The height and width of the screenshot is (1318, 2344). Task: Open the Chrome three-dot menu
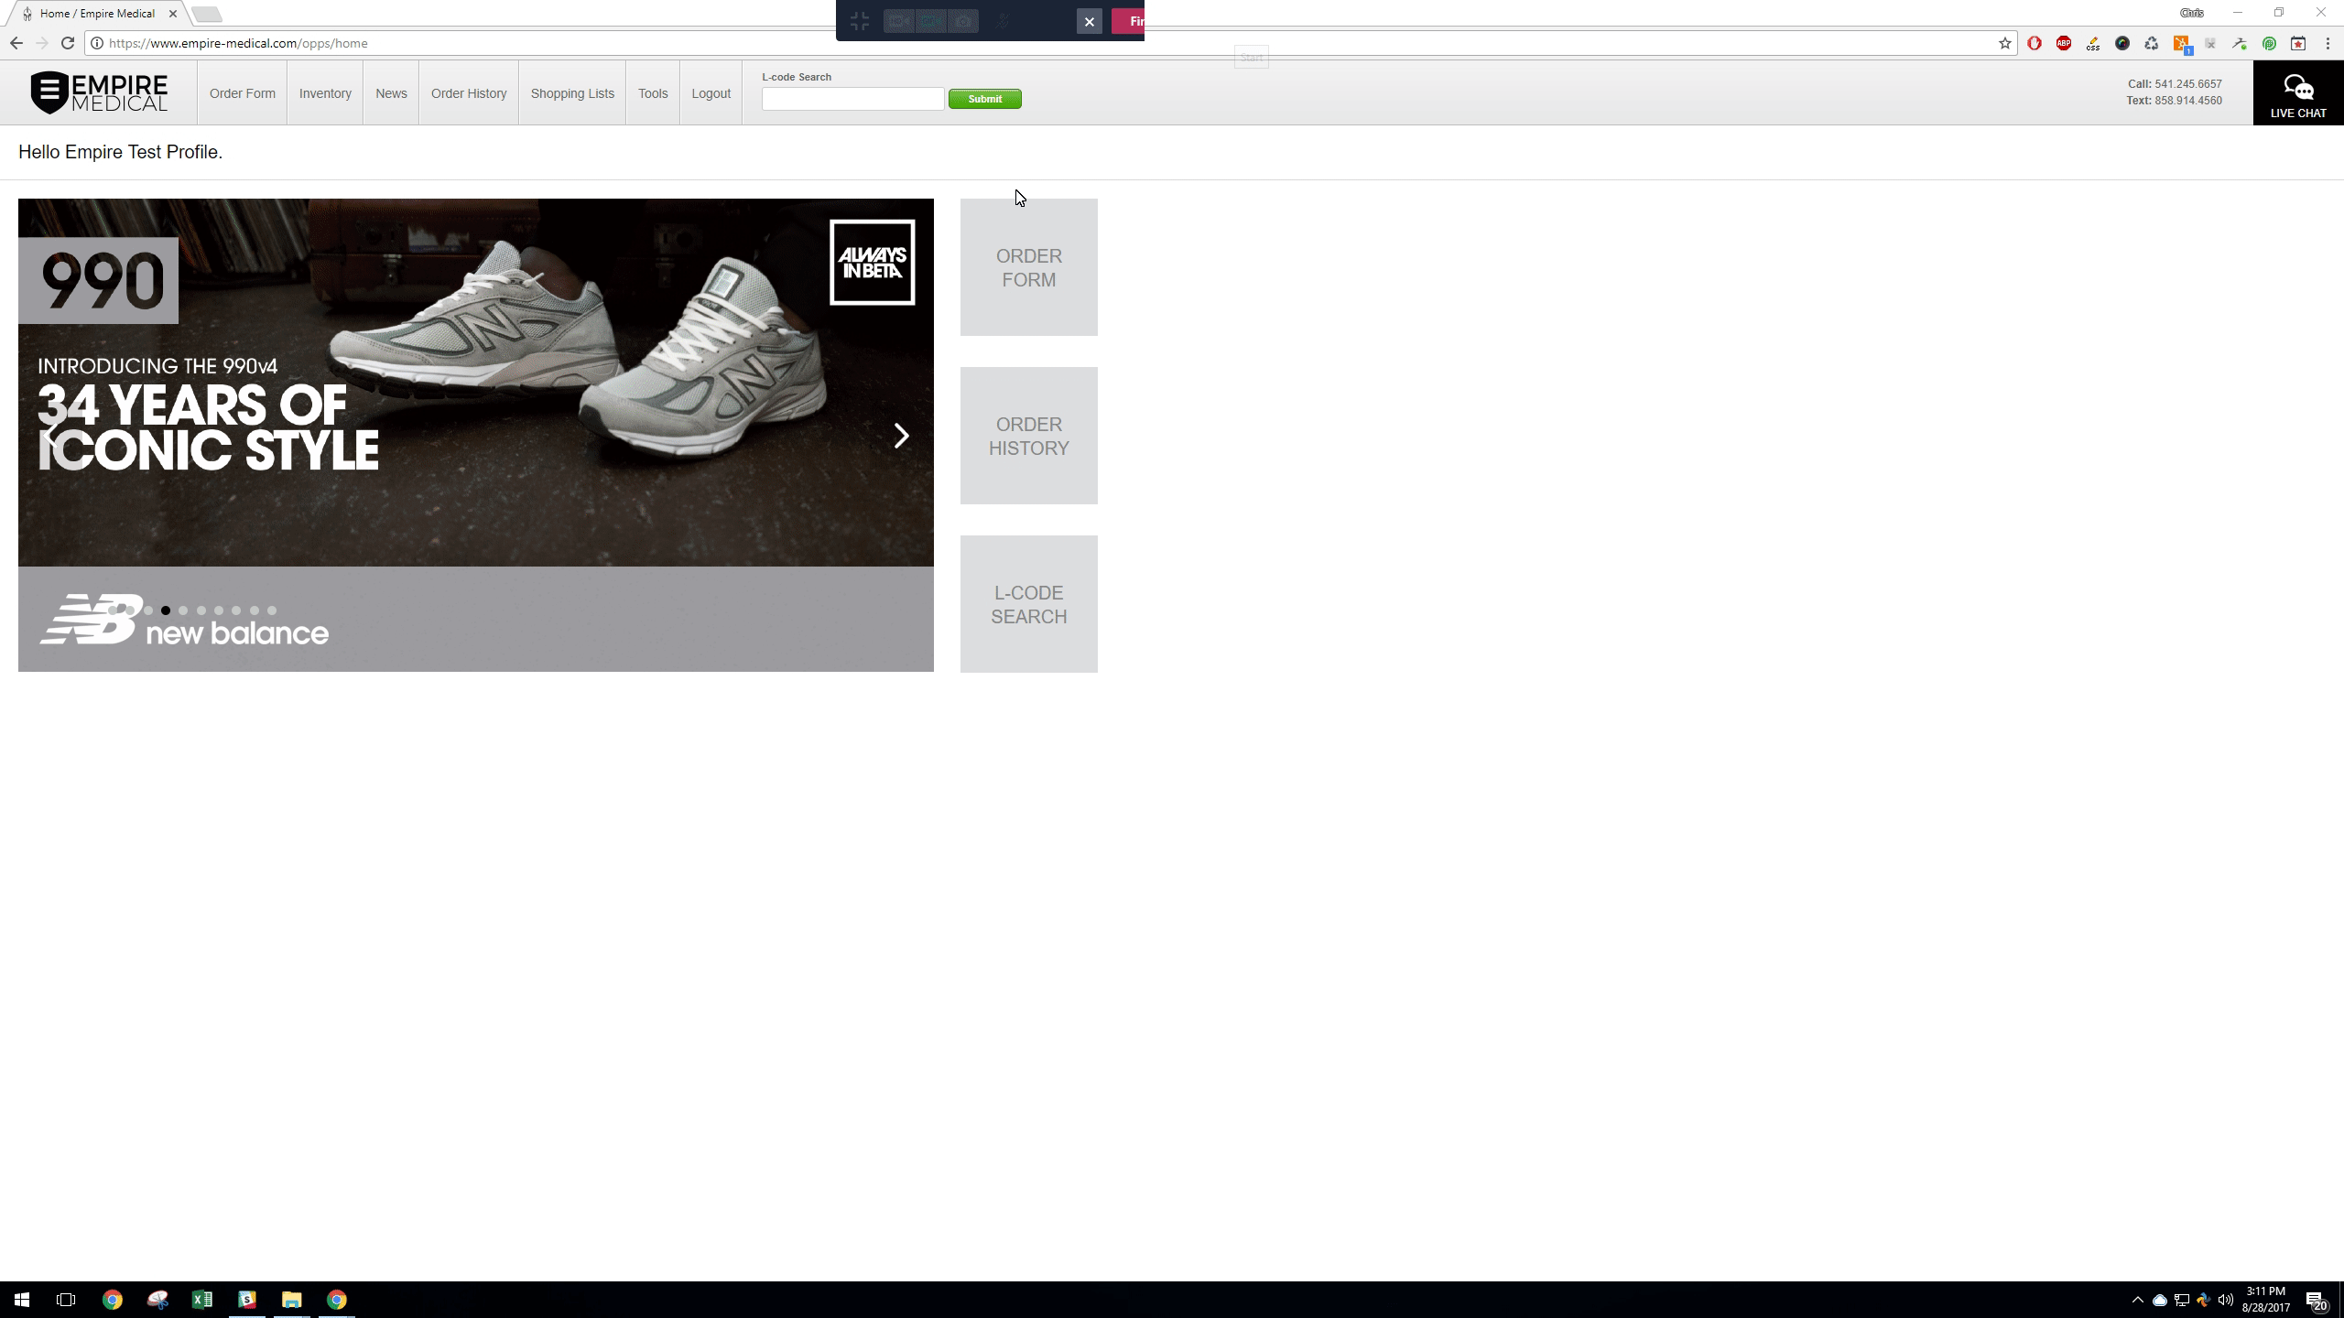click(x=2328, y=43)
